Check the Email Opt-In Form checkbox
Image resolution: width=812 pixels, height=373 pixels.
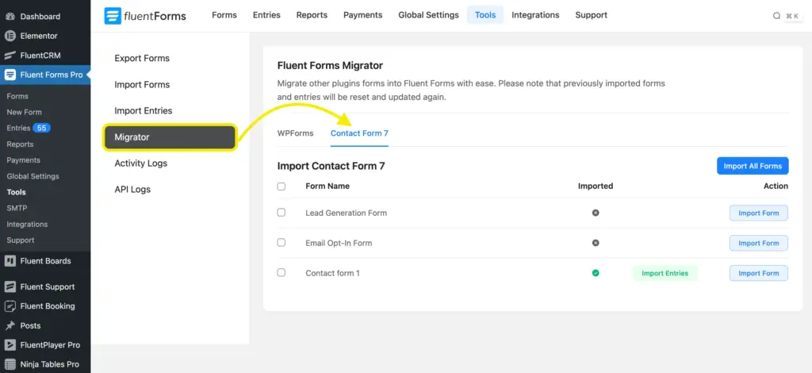click(282, 243)
